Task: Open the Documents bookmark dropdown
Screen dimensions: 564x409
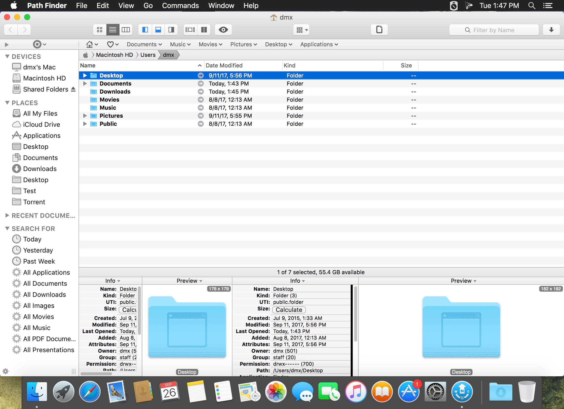Action: click(x=144, y=45)
